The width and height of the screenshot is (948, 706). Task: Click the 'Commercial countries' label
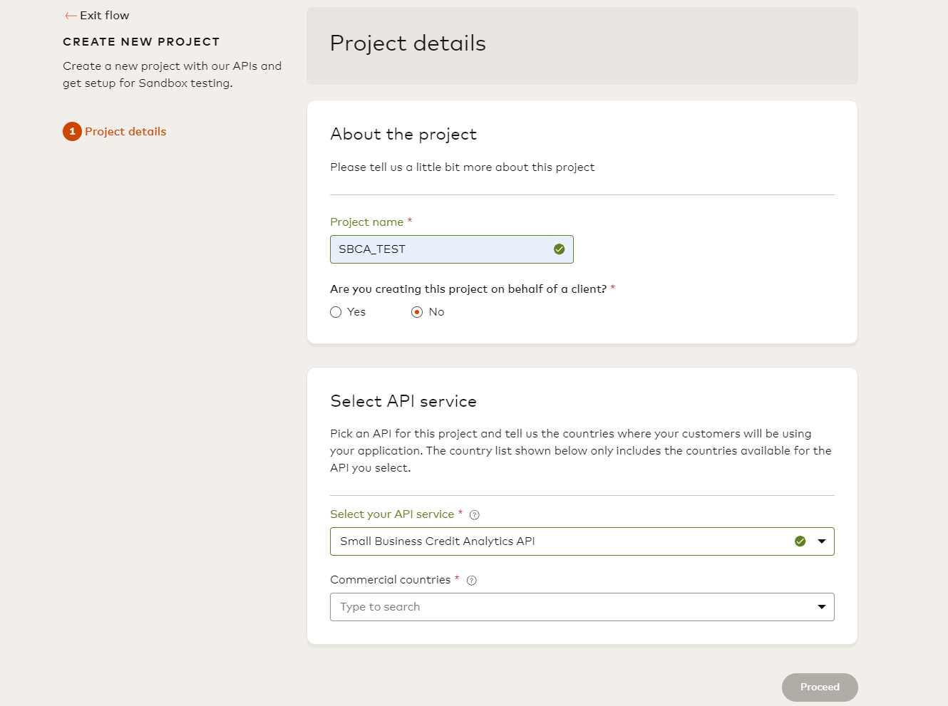(391, 580)
